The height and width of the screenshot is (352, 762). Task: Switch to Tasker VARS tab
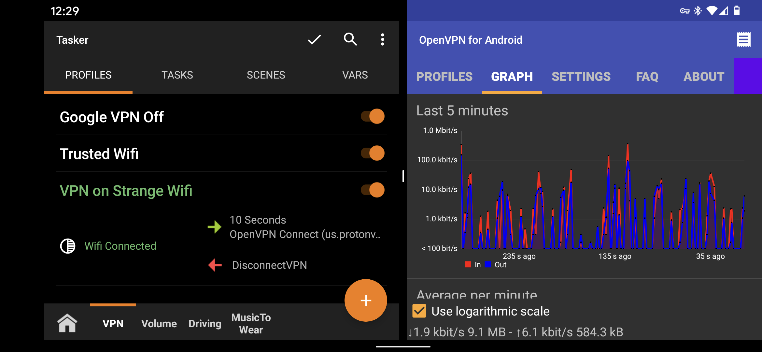(x=355, y=75)
